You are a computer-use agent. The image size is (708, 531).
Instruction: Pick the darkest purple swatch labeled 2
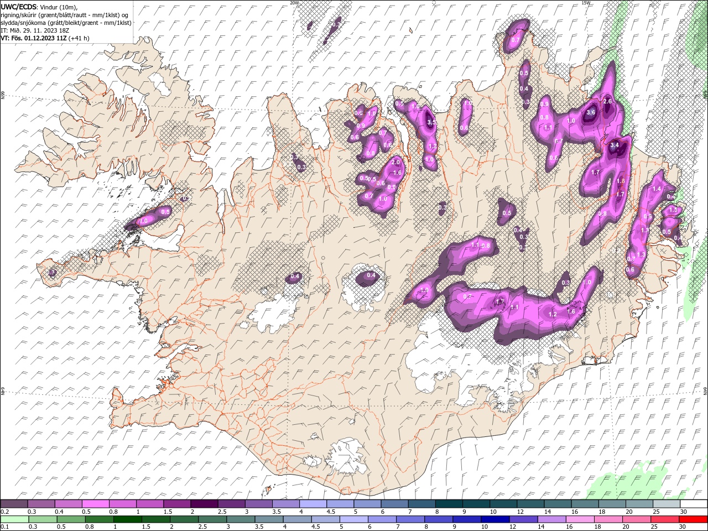coord(204,504)
